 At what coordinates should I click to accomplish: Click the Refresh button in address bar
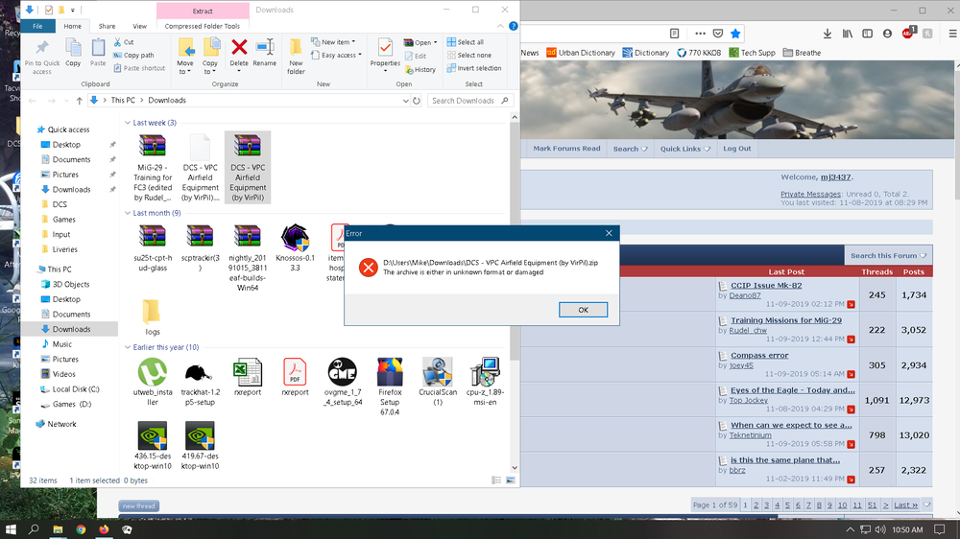(417, 101)
